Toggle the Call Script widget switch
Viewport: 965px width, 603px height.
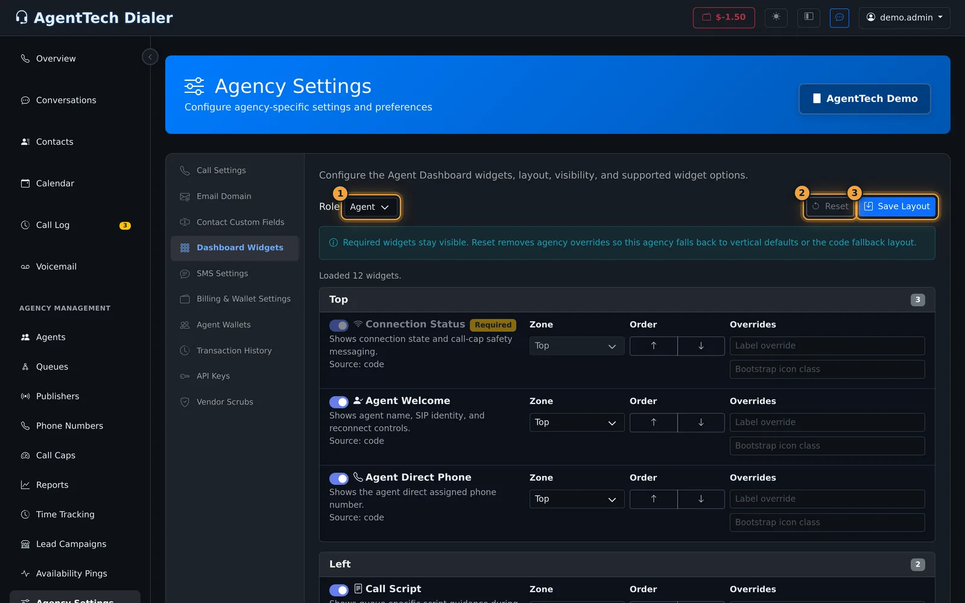tap(339, 590)
